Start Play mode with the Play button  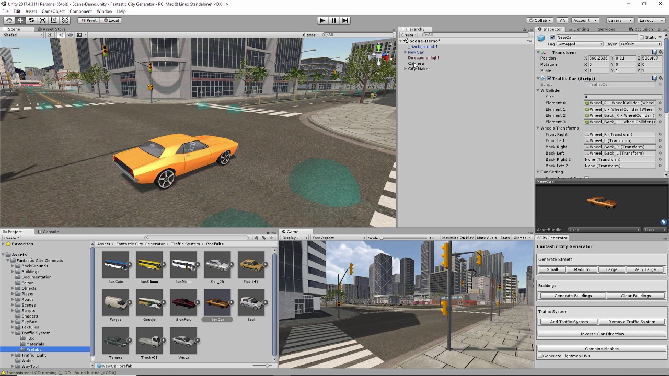point(322,20)
